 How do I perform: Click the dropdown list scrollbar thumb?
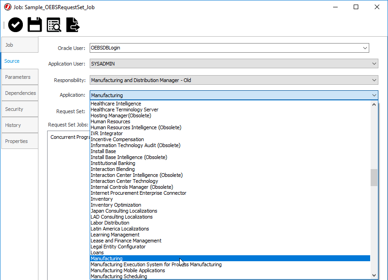[374, 177]
